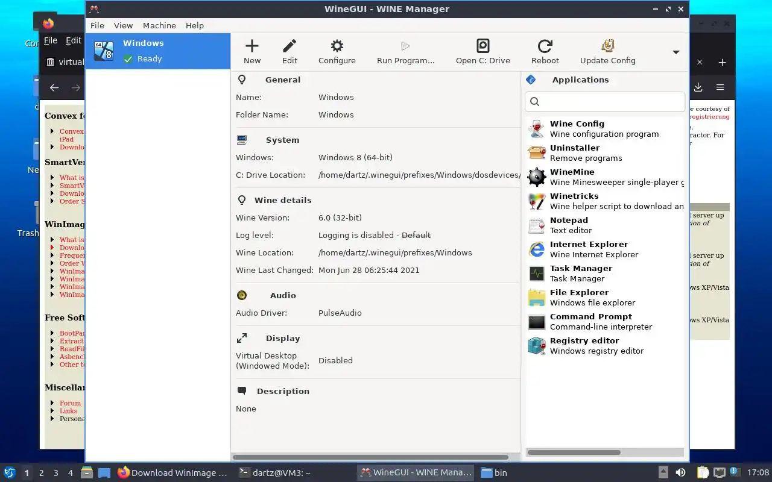The width and height of the screenshot is (772, 482).
Task: Open Edit menu in Firefox window
Action: pyautogui.click(x=74, y=40)
